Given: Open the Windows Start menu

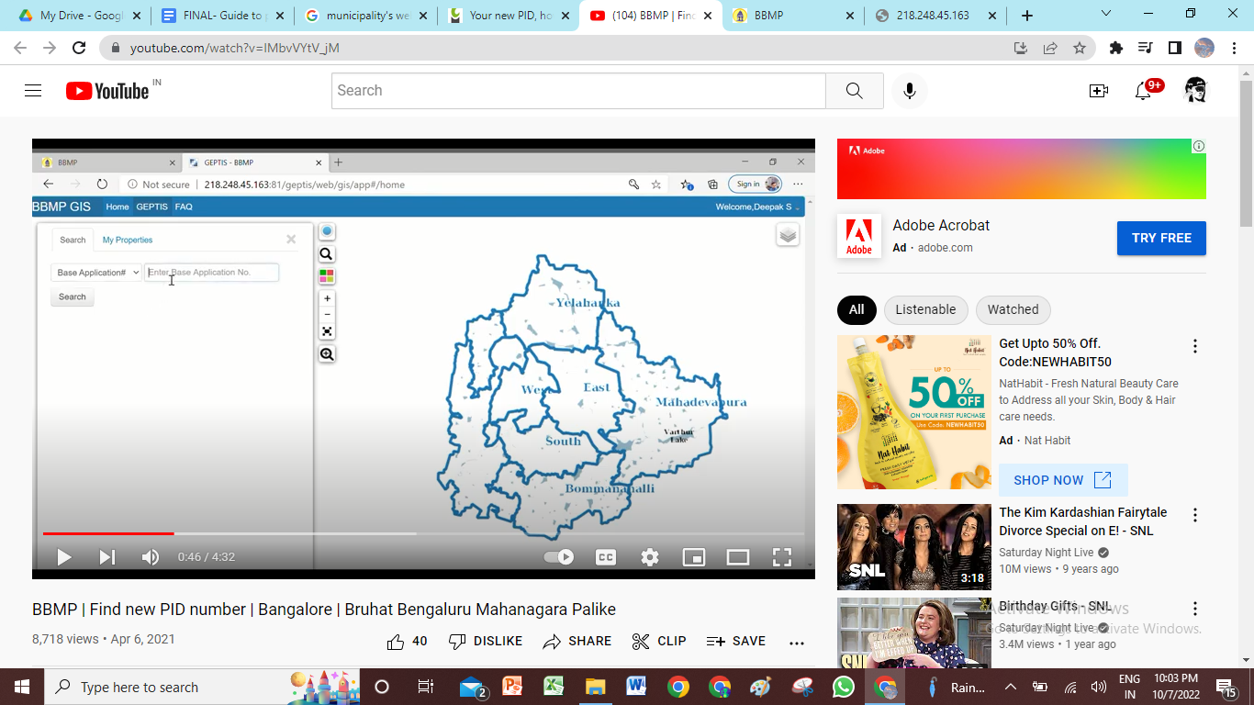Looking at the screenshot, I should [x=21, y=687].
